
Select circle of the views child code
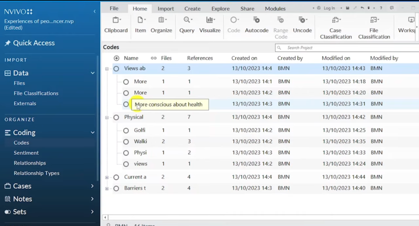(126, 164)
